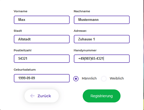
Task: Click the Postleitzahl field with 54321
Action: click(42, 59)
